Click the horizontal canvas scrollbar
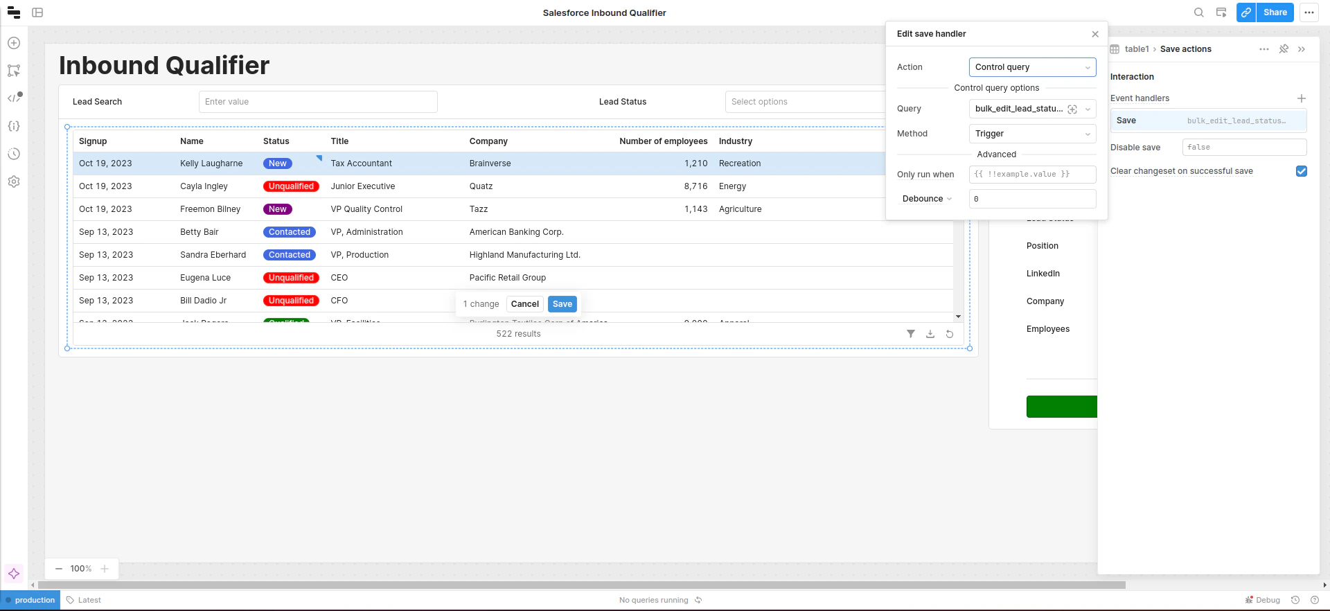This screenshot has height=611, width=1330. [582, 585]
